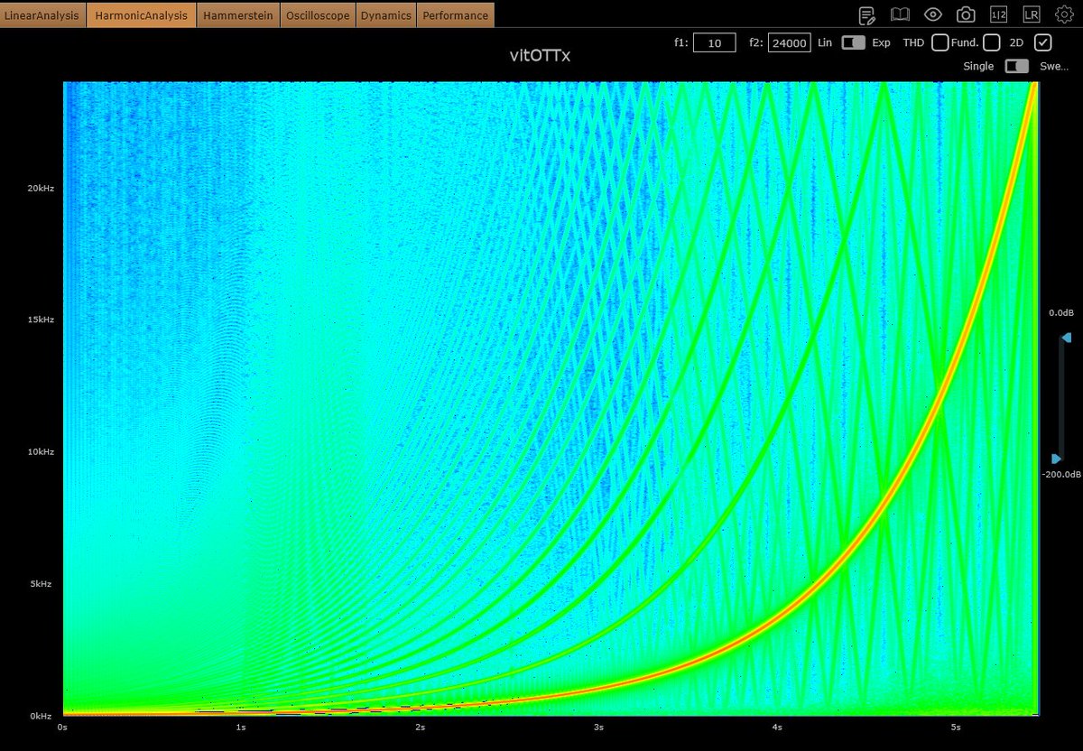Click the -200.0dB lower range handle

coord(1057,459)
